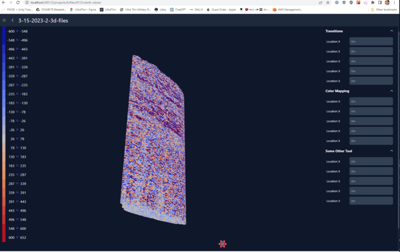Go back using the header back chevron
The image size is (400, 252).
tap(12, 20)
